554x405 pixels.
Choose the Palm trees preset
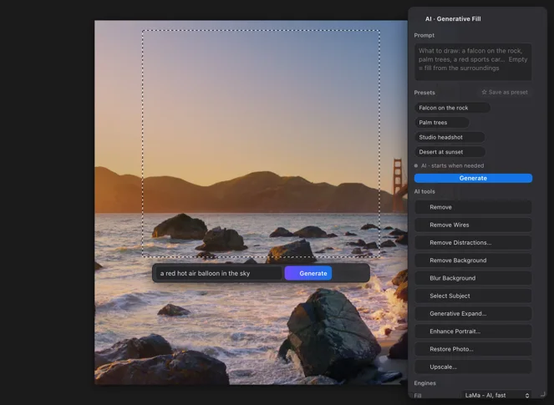(442, 123)
